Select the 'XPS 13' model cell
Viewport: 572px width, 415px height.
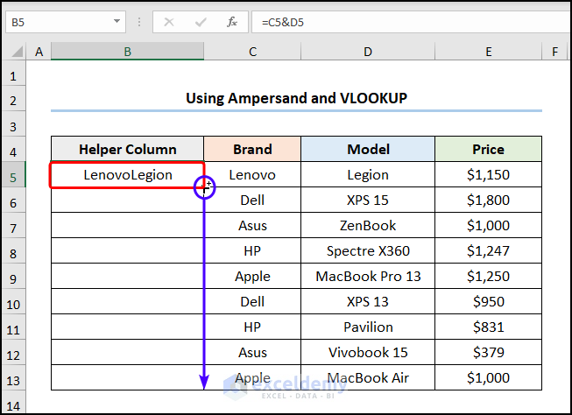point(368,301)
